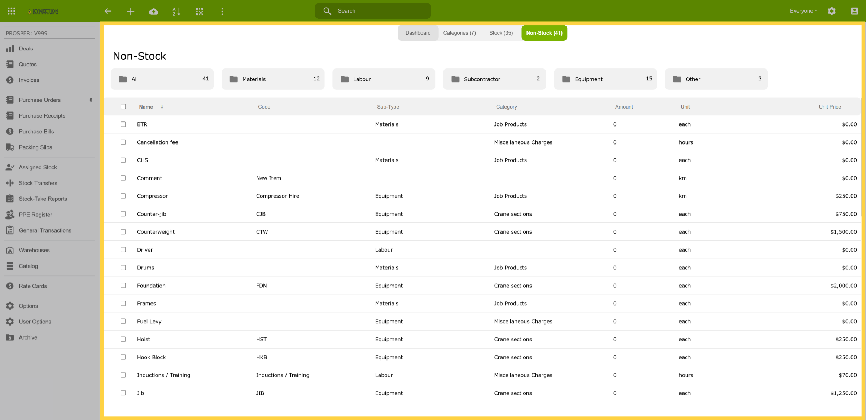Open the vertical three-dot more menu
This screenshot has height=420, width=866.
click(222, 12)
